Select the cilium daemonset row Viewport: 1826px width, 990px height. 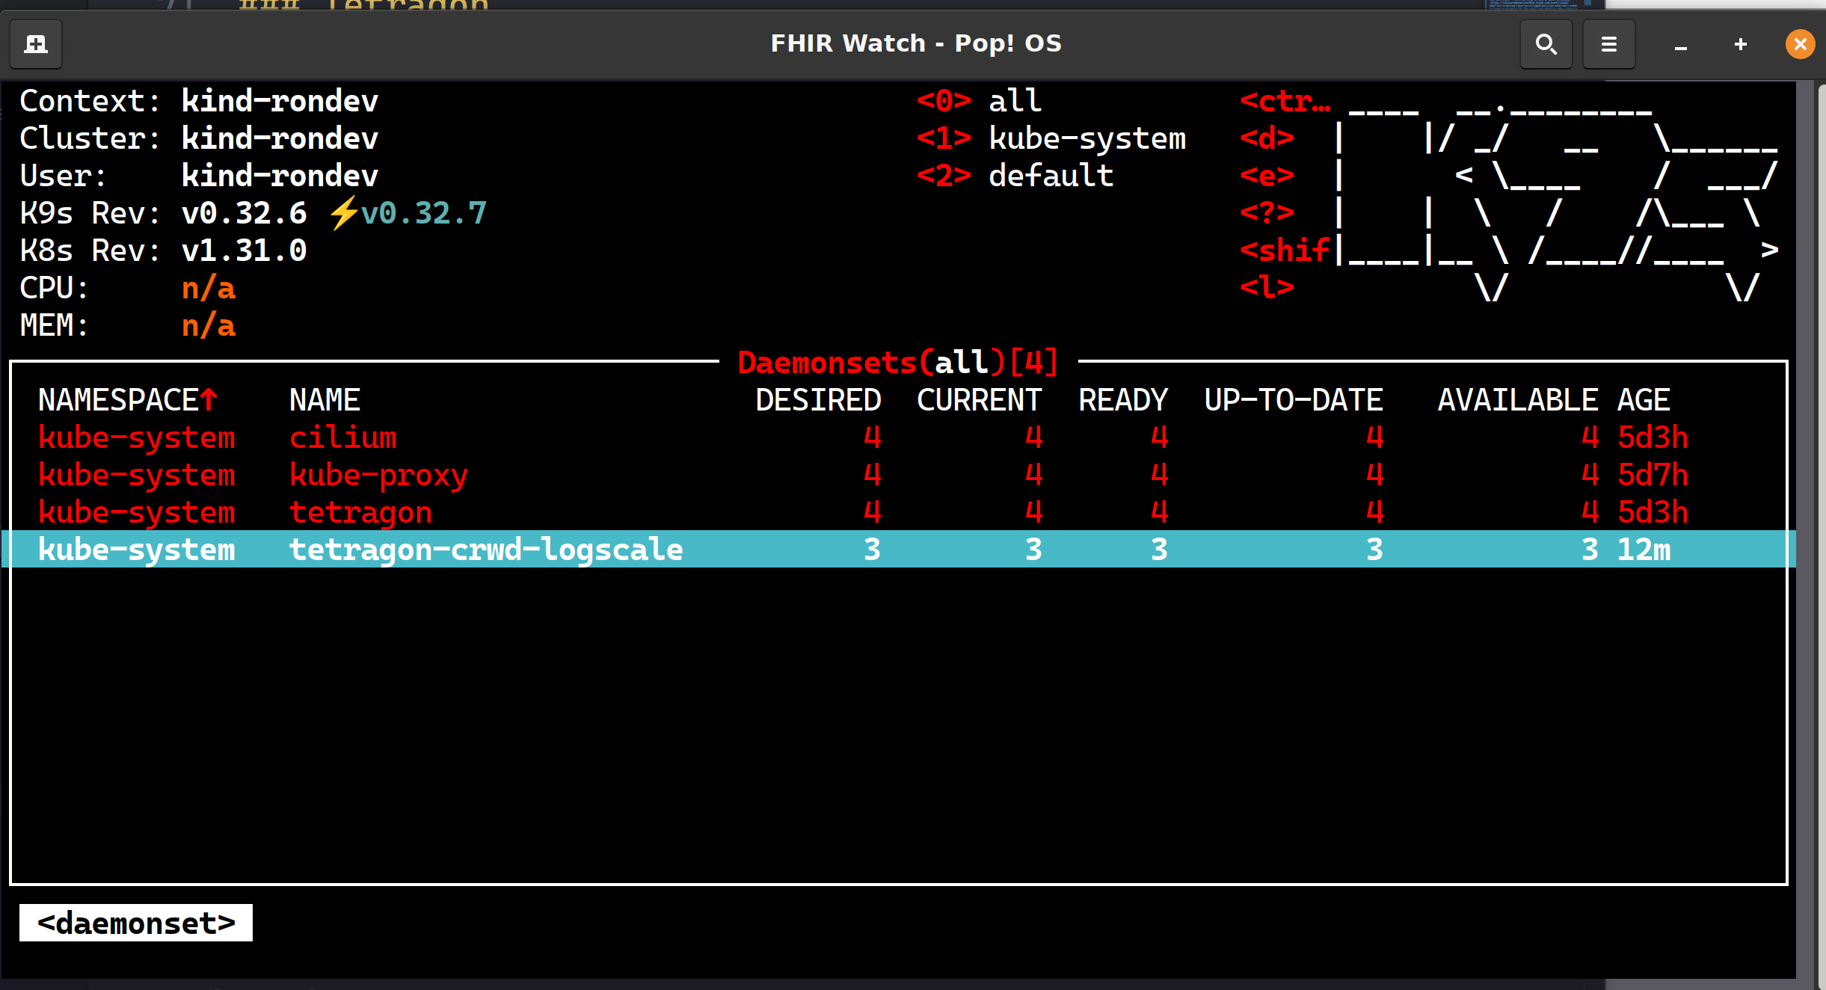click(343, 437)
